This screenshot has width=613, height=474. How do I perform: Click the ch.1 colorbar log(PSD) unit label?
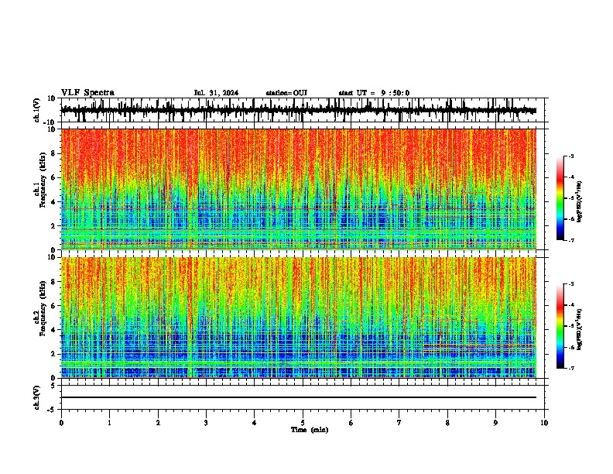580,201
